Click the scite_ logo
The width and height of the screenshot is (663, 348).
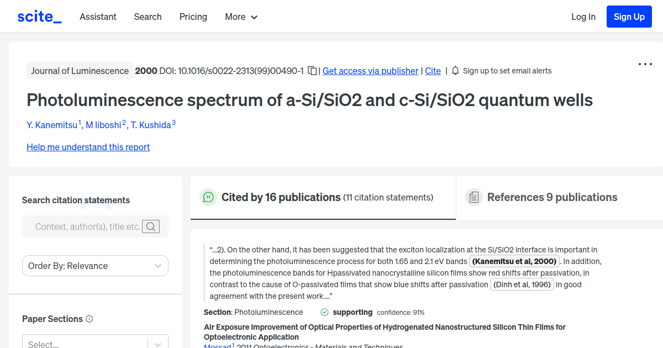[39, 16]
